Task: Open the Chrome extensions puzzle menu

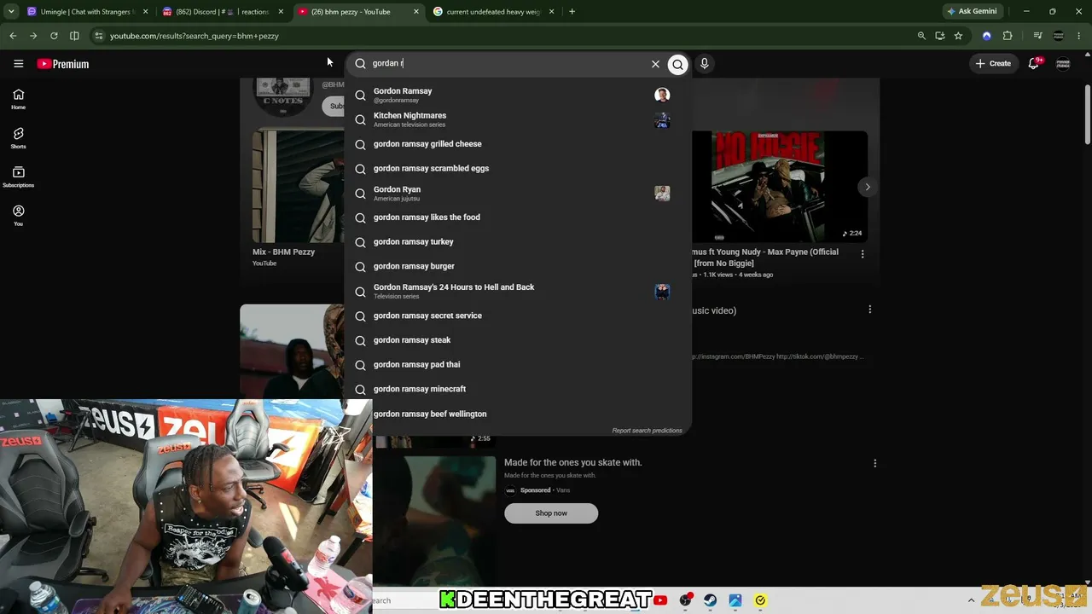Action: point(1008,36)
